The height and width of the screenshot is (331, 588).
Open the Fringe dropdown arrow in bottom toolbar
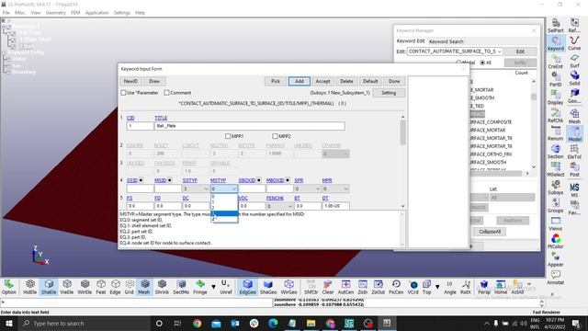pyautogui.click(x=213, y=287)
